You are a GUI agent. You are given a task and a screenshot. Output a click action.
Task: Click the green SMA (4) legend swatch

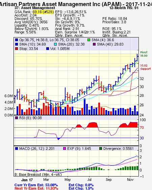[89, 40]
